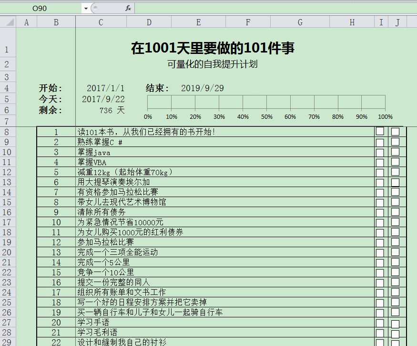Click the 剩余: label cell
The height and width of the screenshot is (346, 417).
(51, 110)
